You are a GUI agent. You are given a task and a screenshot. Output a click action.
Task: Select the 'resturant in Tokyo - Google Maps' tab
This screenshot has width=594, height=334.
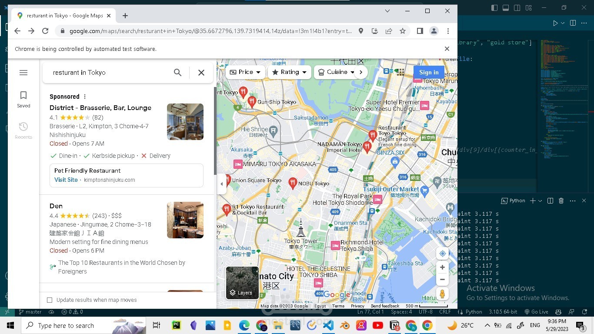[x=64, y=16]
